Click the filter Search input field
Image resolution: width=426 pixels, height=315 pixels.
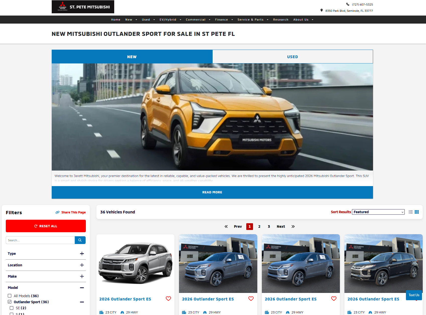(40, 240)
